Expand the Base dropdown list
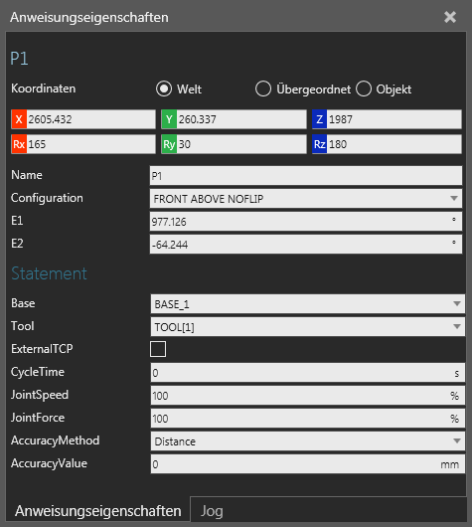472x527 pixels. pyautogui.click(x=308, y=304)
